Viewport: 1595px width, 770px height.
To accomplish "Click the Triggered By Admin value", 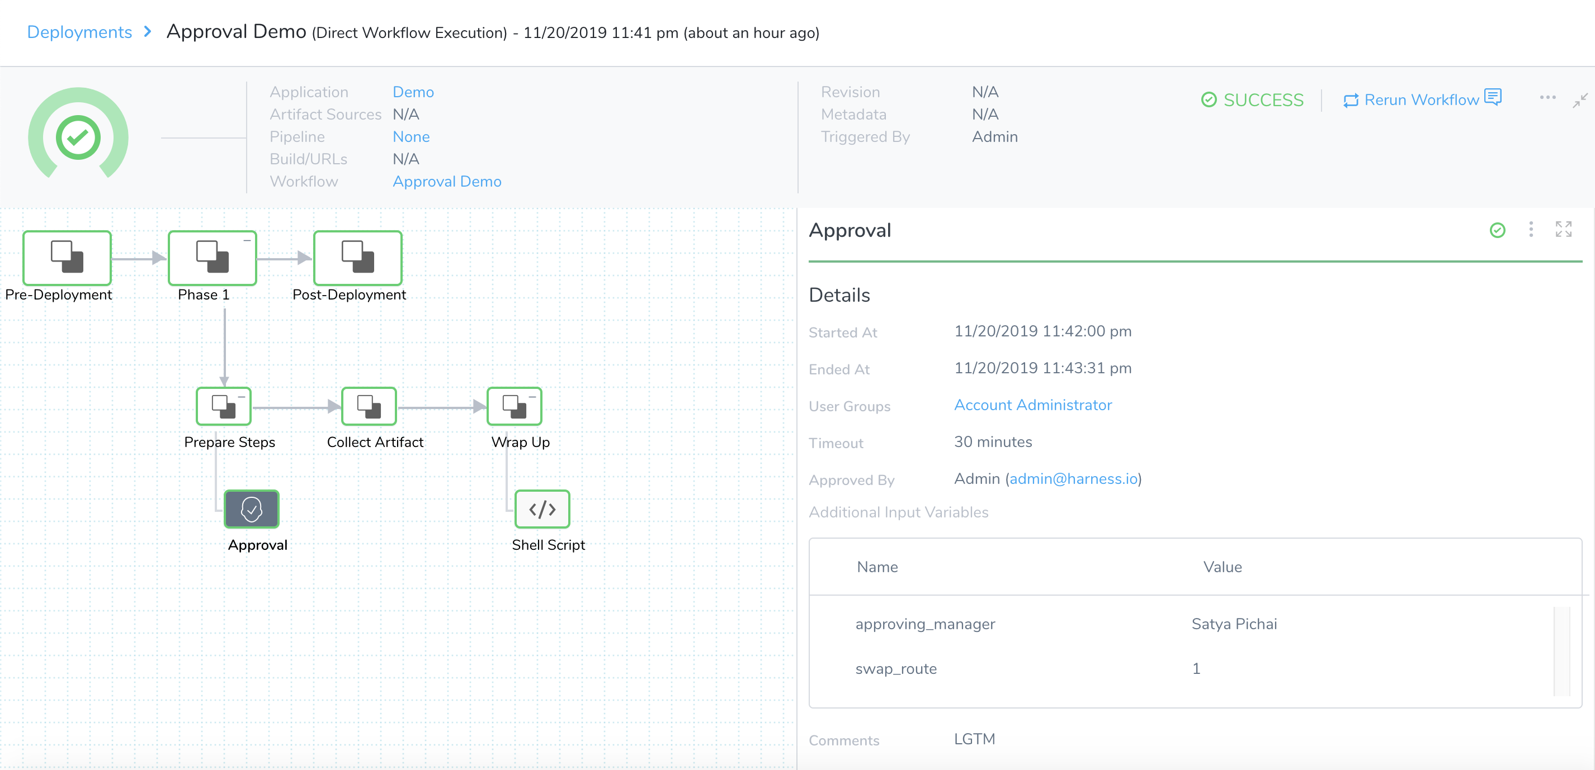I will [x=994, y=137].
